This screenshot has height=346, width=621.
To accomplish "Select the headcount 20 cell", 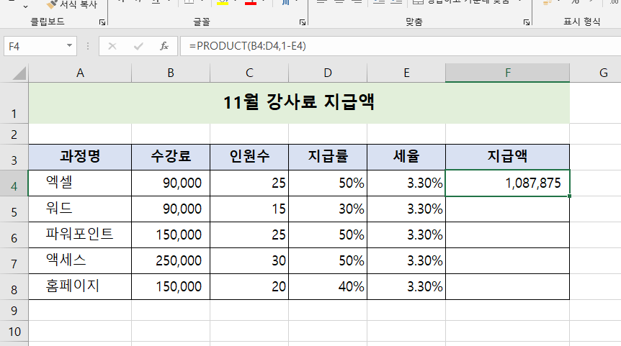I will click(x=249, y=287).
